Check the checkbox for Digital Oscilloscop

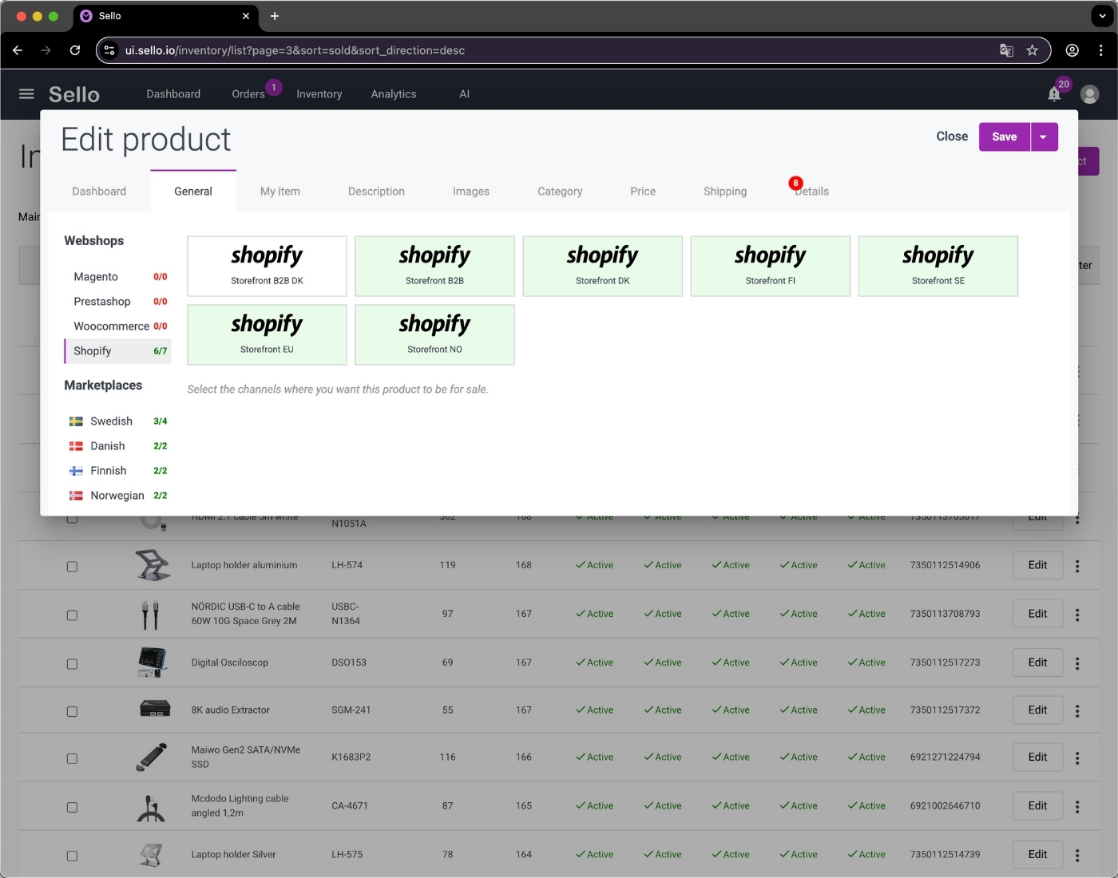point(72,663)
